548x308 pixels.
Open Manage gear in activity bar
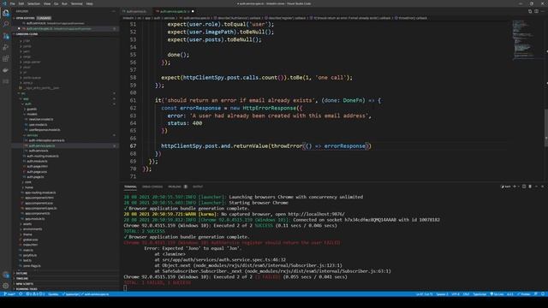6,286
